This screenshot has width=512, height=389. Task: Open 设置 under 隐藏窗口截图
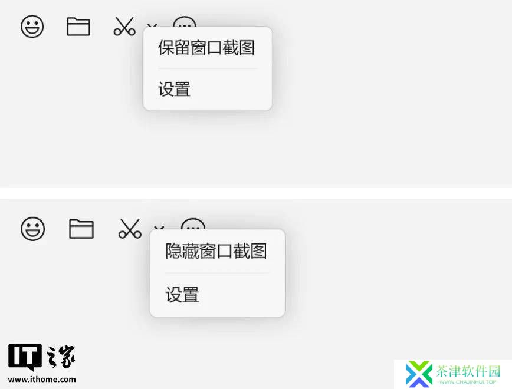click(182, 295)
